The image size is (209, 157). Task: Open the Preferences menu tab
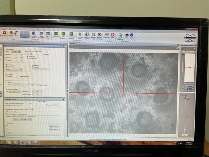pyautogui.click(x=13, y=29)
